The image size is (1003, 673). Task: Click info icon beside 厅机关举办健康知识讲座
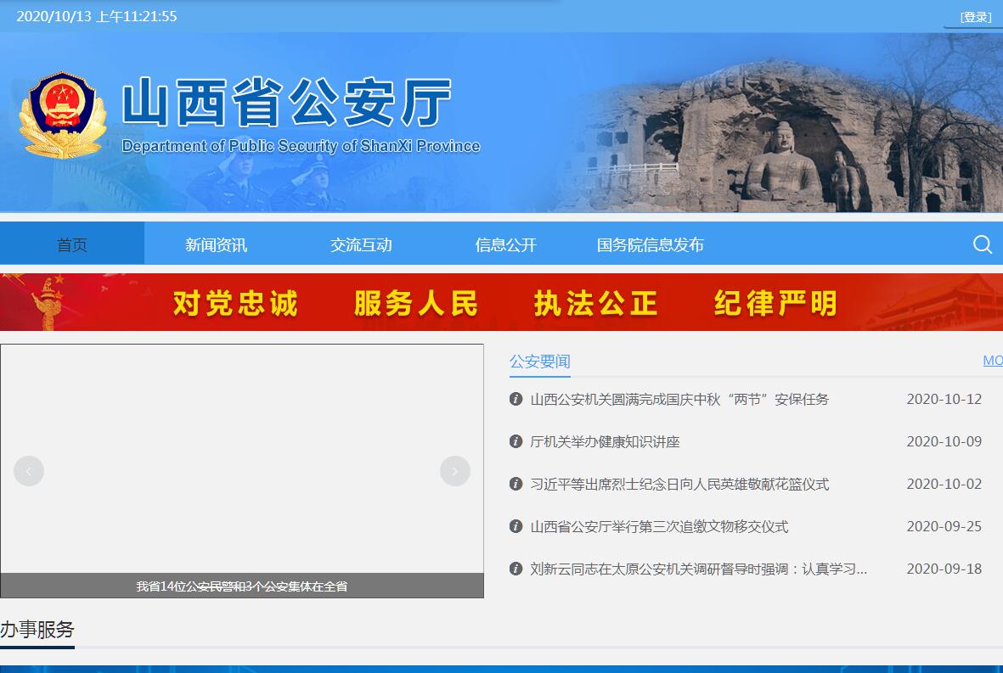coord(516,441)
